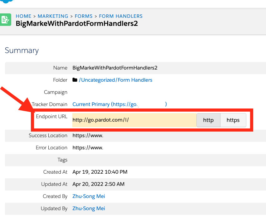Open /Uncategorized/Form Handlers folder link

[116, 80]
